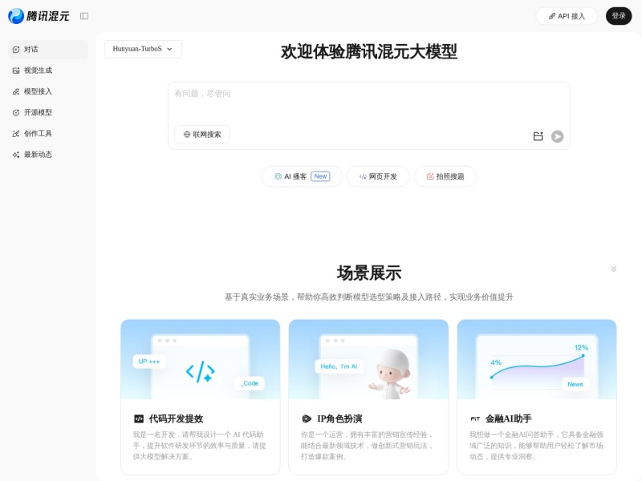Click the 场景展示 heading
The image size is (642, 481).
[x=369, y=273]
